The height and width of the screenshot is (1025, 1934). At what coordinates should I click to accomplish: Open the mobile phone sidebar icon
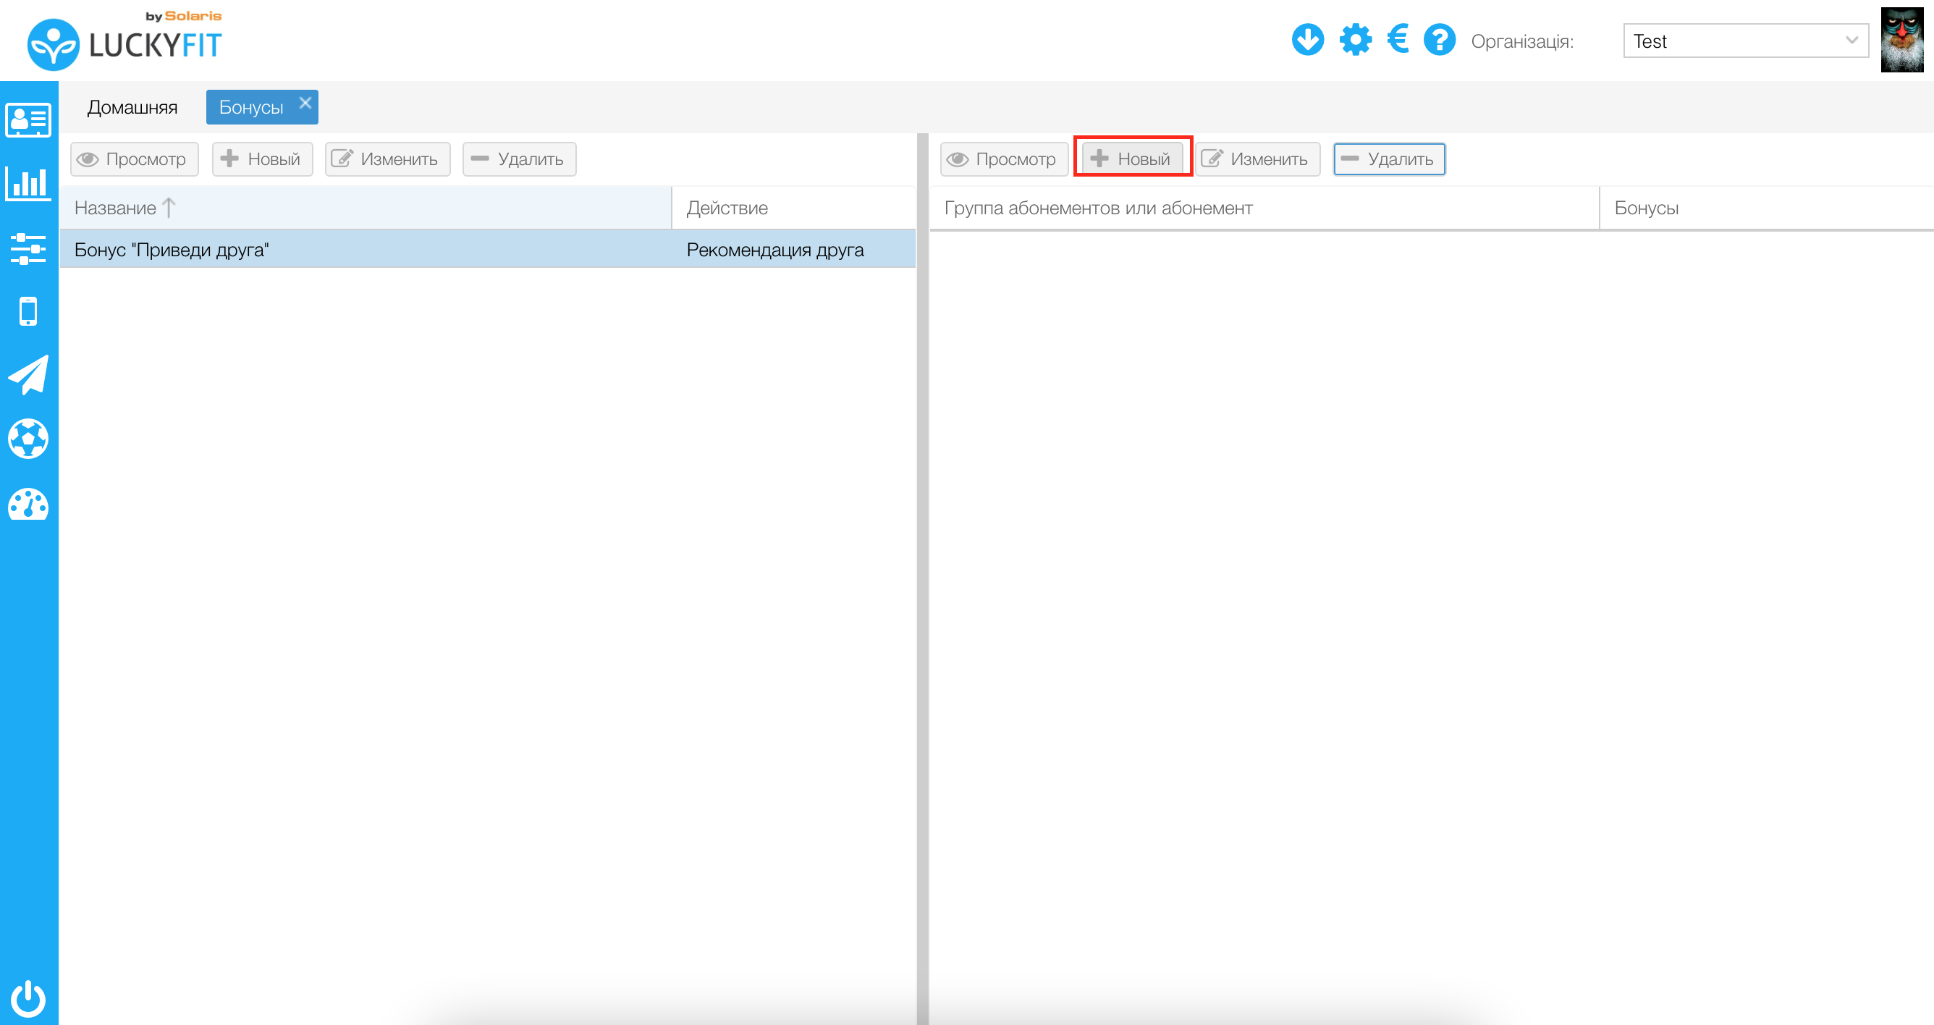pyautogui.click(x=28, y=311)
